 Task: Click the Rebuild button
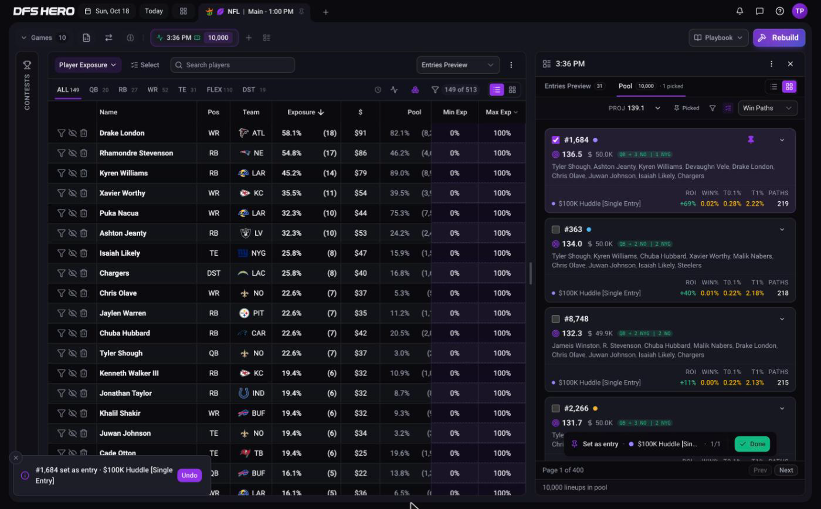tap(779, 38)
